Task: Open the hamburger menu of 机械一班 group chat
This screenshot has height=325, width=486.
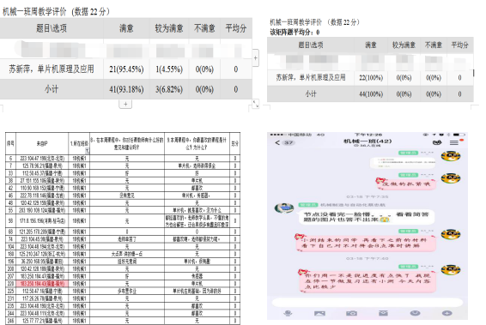Action: 454,142
